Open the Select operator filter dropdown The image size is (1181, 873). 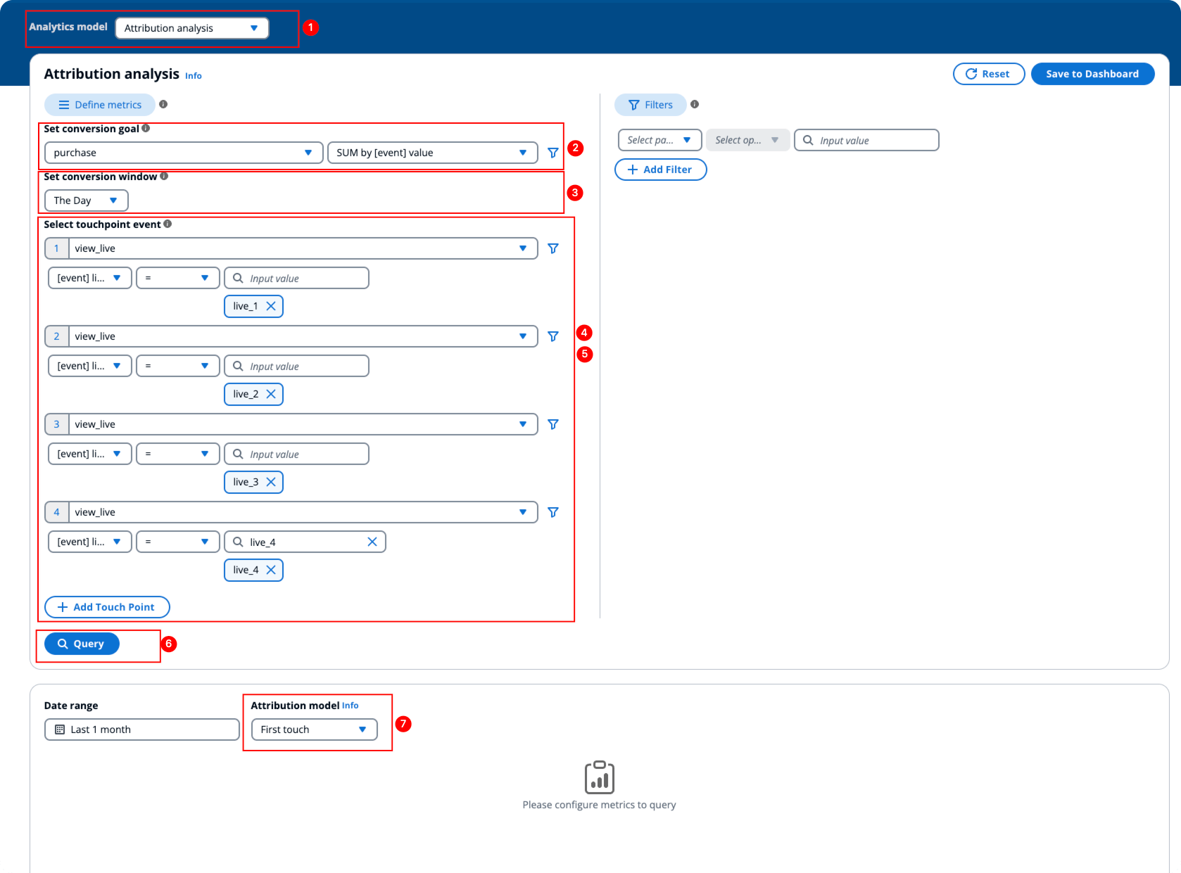[x=747, y=140]
